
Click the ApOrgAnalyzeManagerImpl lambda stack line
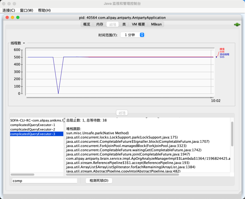tap(148, 159)
